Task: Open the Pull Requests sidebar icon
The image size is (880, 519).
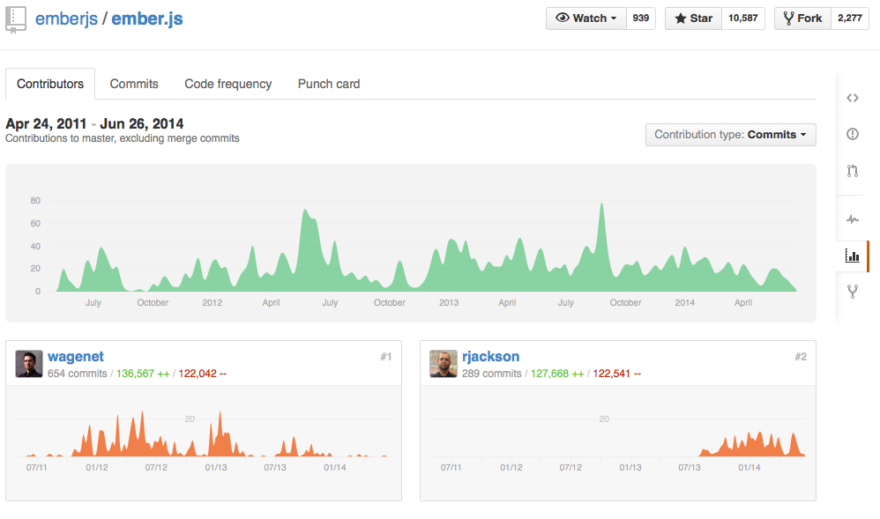Action: (x=853, y=171)
